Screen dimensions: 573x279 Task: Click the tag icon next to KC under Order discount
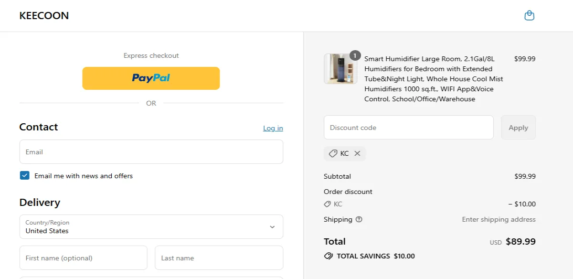(328, 204)
